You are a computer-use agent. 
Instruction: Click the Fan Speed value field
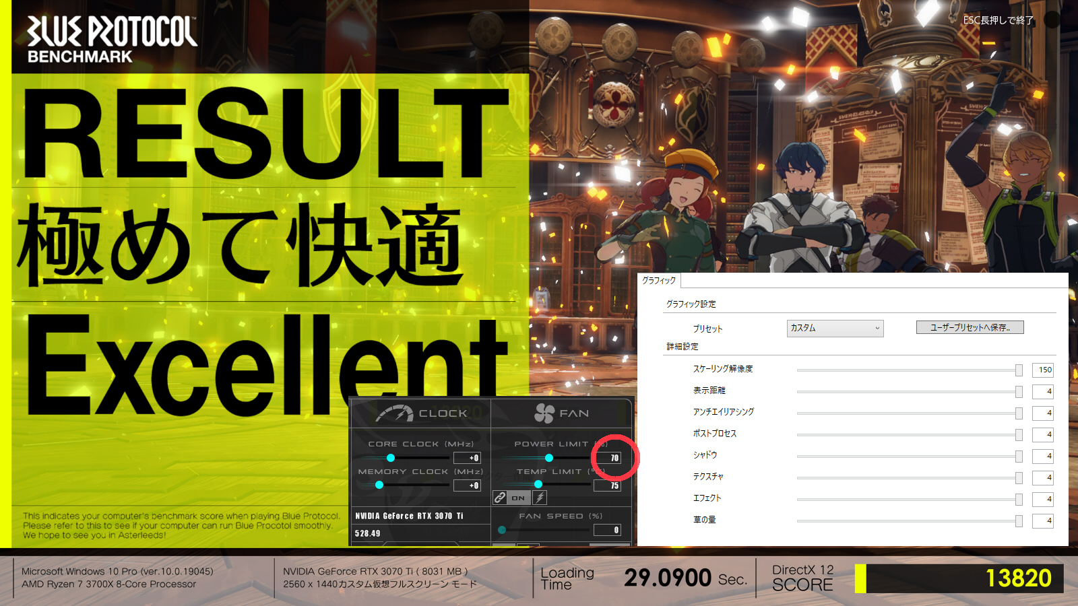tap(607, 530)
